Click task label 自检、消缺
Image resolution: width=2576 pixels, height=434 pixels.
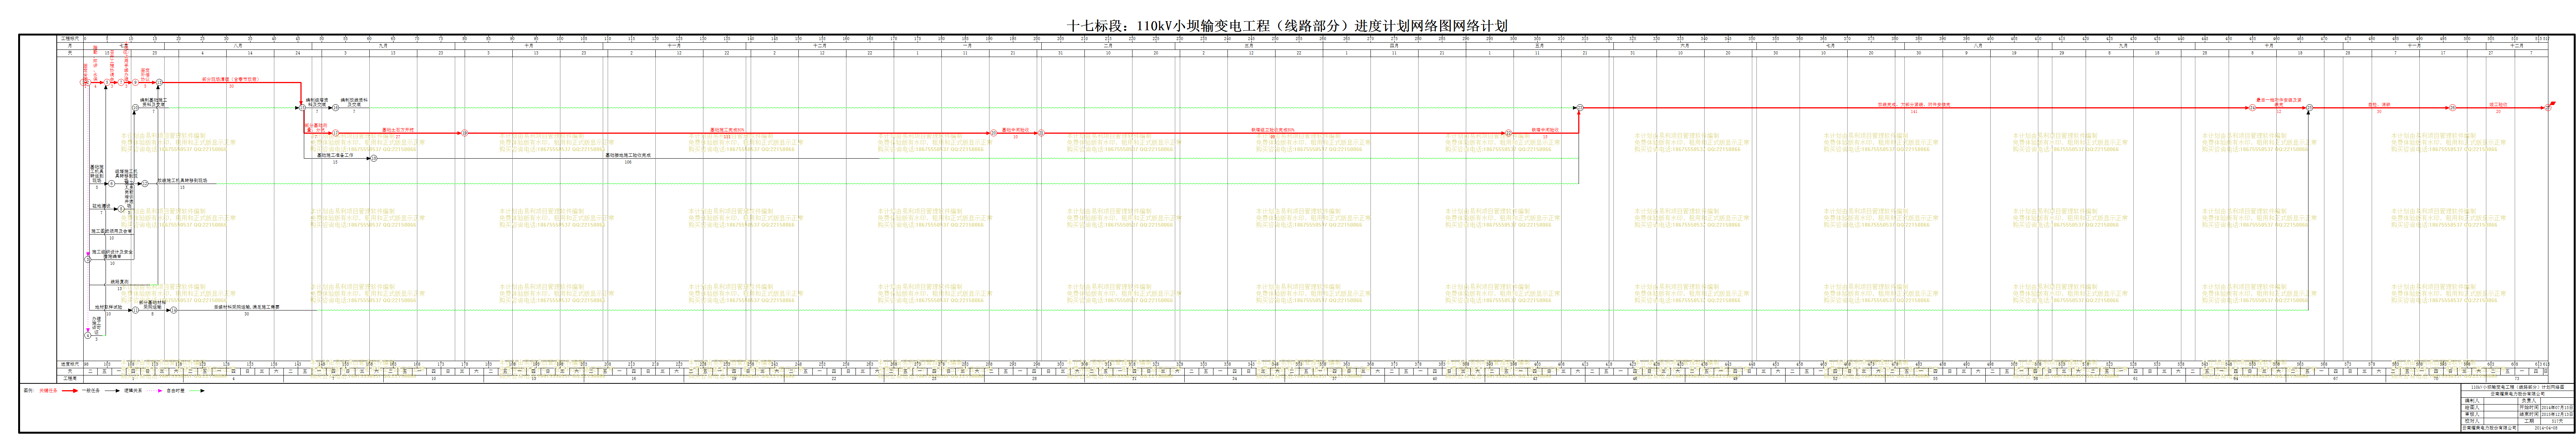tap(2379, 105)
